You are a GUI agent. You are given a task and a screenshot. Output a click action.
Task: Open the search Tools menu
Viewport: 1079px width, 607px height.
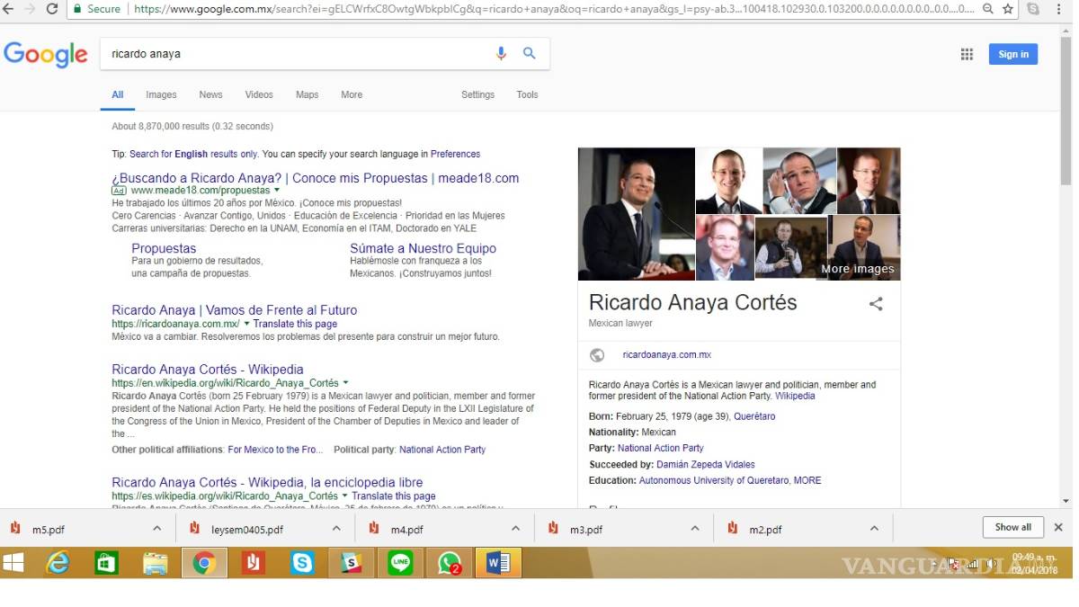point(527,94)
